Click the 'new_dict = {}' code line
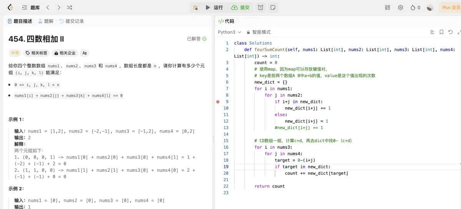The image size is (461, 209). pyautogui.click(x=271, y=82)
